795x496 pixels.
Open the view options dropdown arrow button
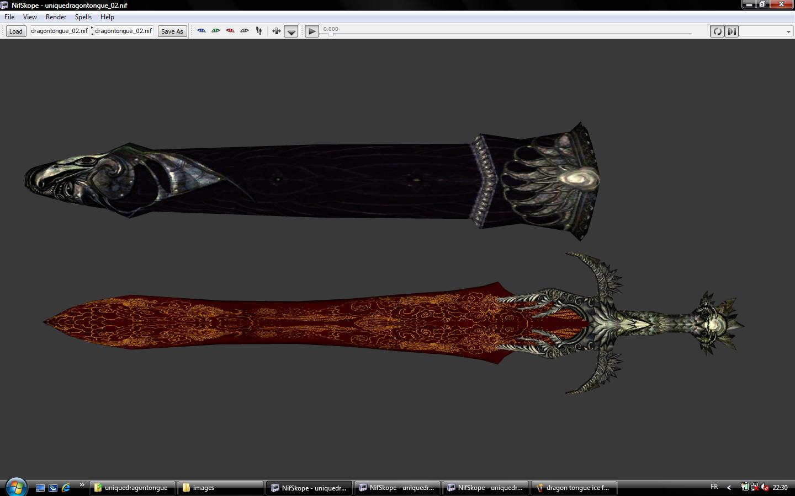[291, 31]
